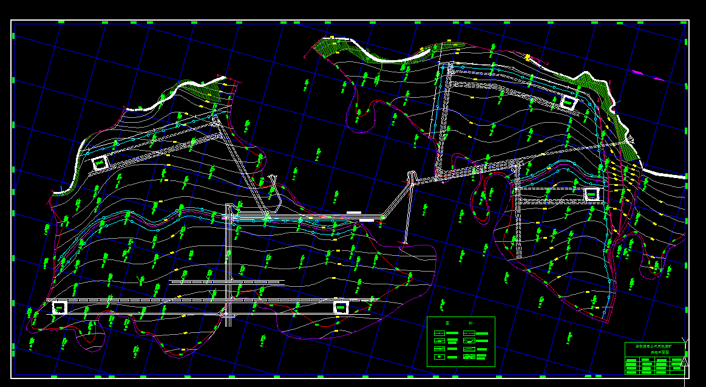
Task: Select the legend header text 图 例
Action: point(460,323)
